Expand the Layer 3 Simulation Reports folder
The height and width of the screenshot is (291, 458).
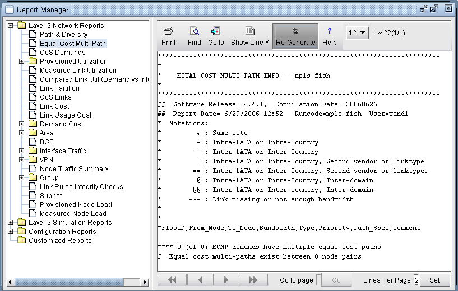pyautogui.click(x=11, y=223)
